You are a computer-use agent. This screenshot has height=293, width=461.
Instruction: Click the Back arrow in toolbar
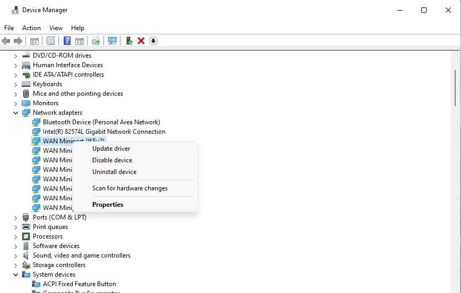tap(6, 41)
